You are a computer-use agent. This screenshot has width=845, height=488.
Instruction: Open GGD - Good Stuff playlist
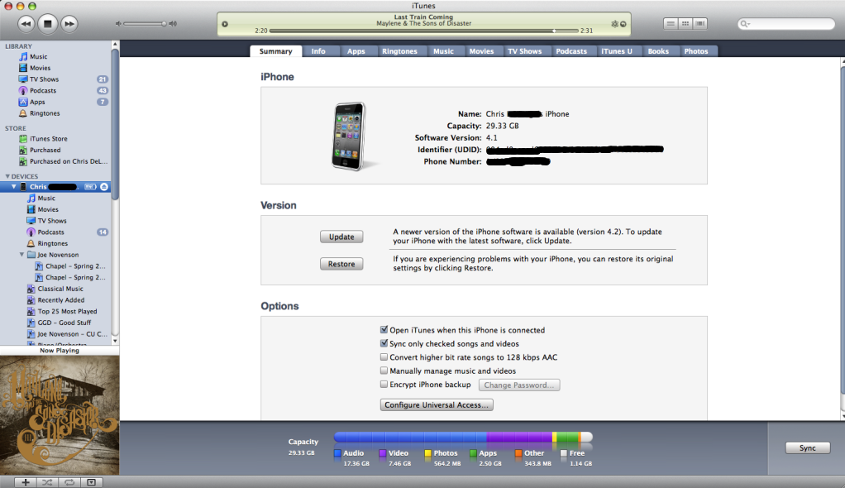coord(64,323)
